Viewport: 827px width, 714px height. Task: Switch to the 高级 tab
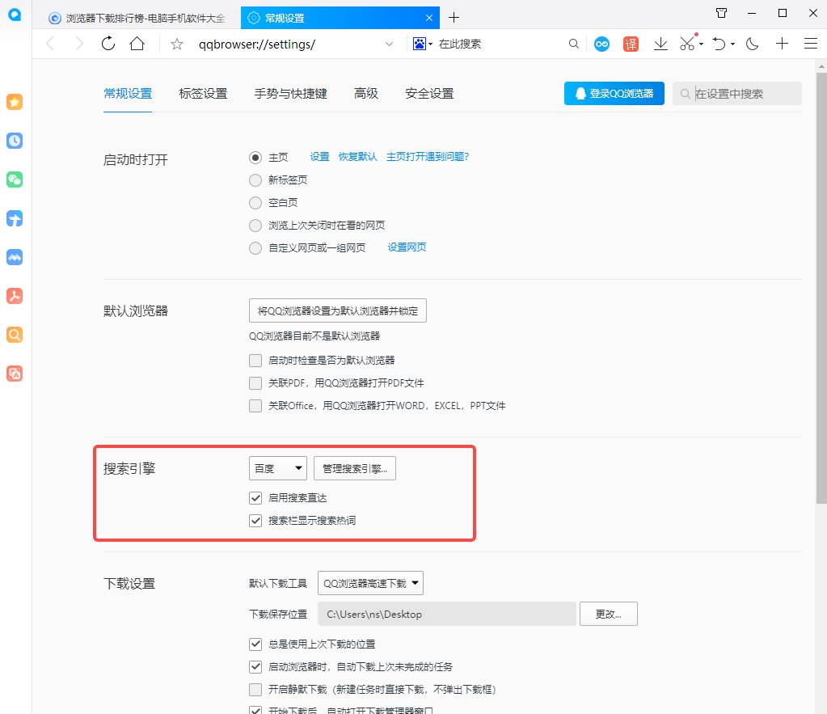pyautogui.click(x=366, y=94)
